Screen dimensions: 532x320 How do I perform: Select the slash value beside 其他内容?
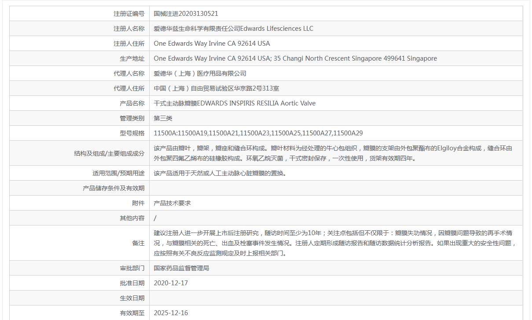click(x=155, y=218)
